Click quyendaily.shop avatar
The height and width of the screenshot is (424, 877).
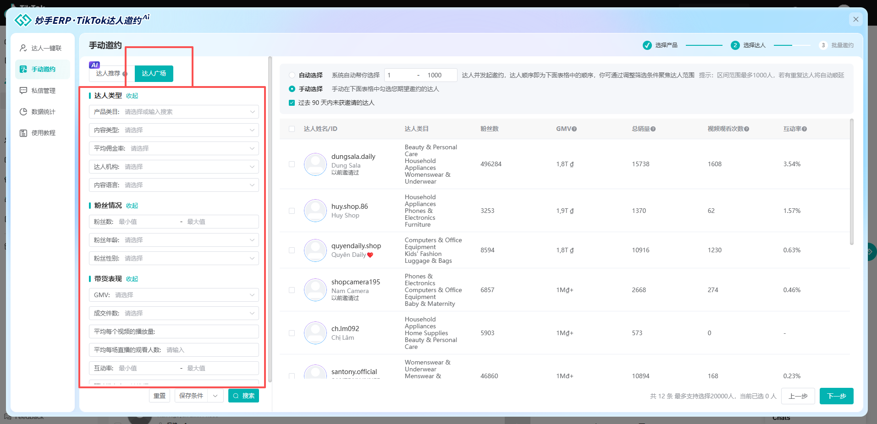[x=315, y=250]
